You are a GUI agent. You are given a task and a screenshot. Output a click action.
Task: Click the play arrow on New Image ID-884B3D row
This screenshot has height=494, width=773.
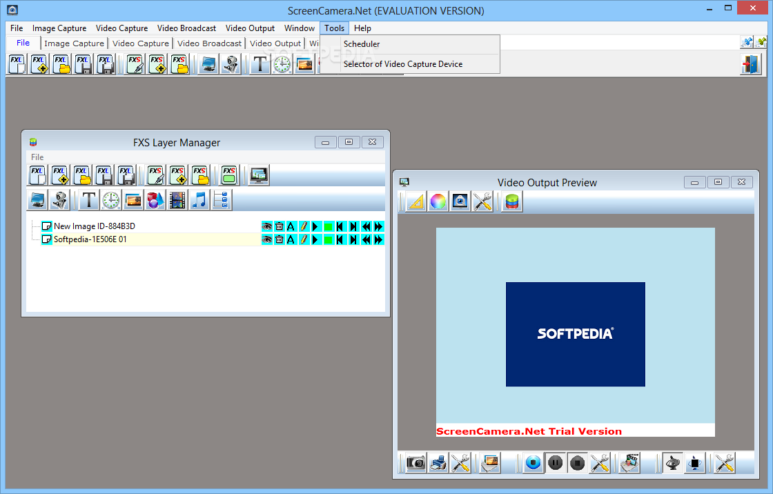(316, 226)
